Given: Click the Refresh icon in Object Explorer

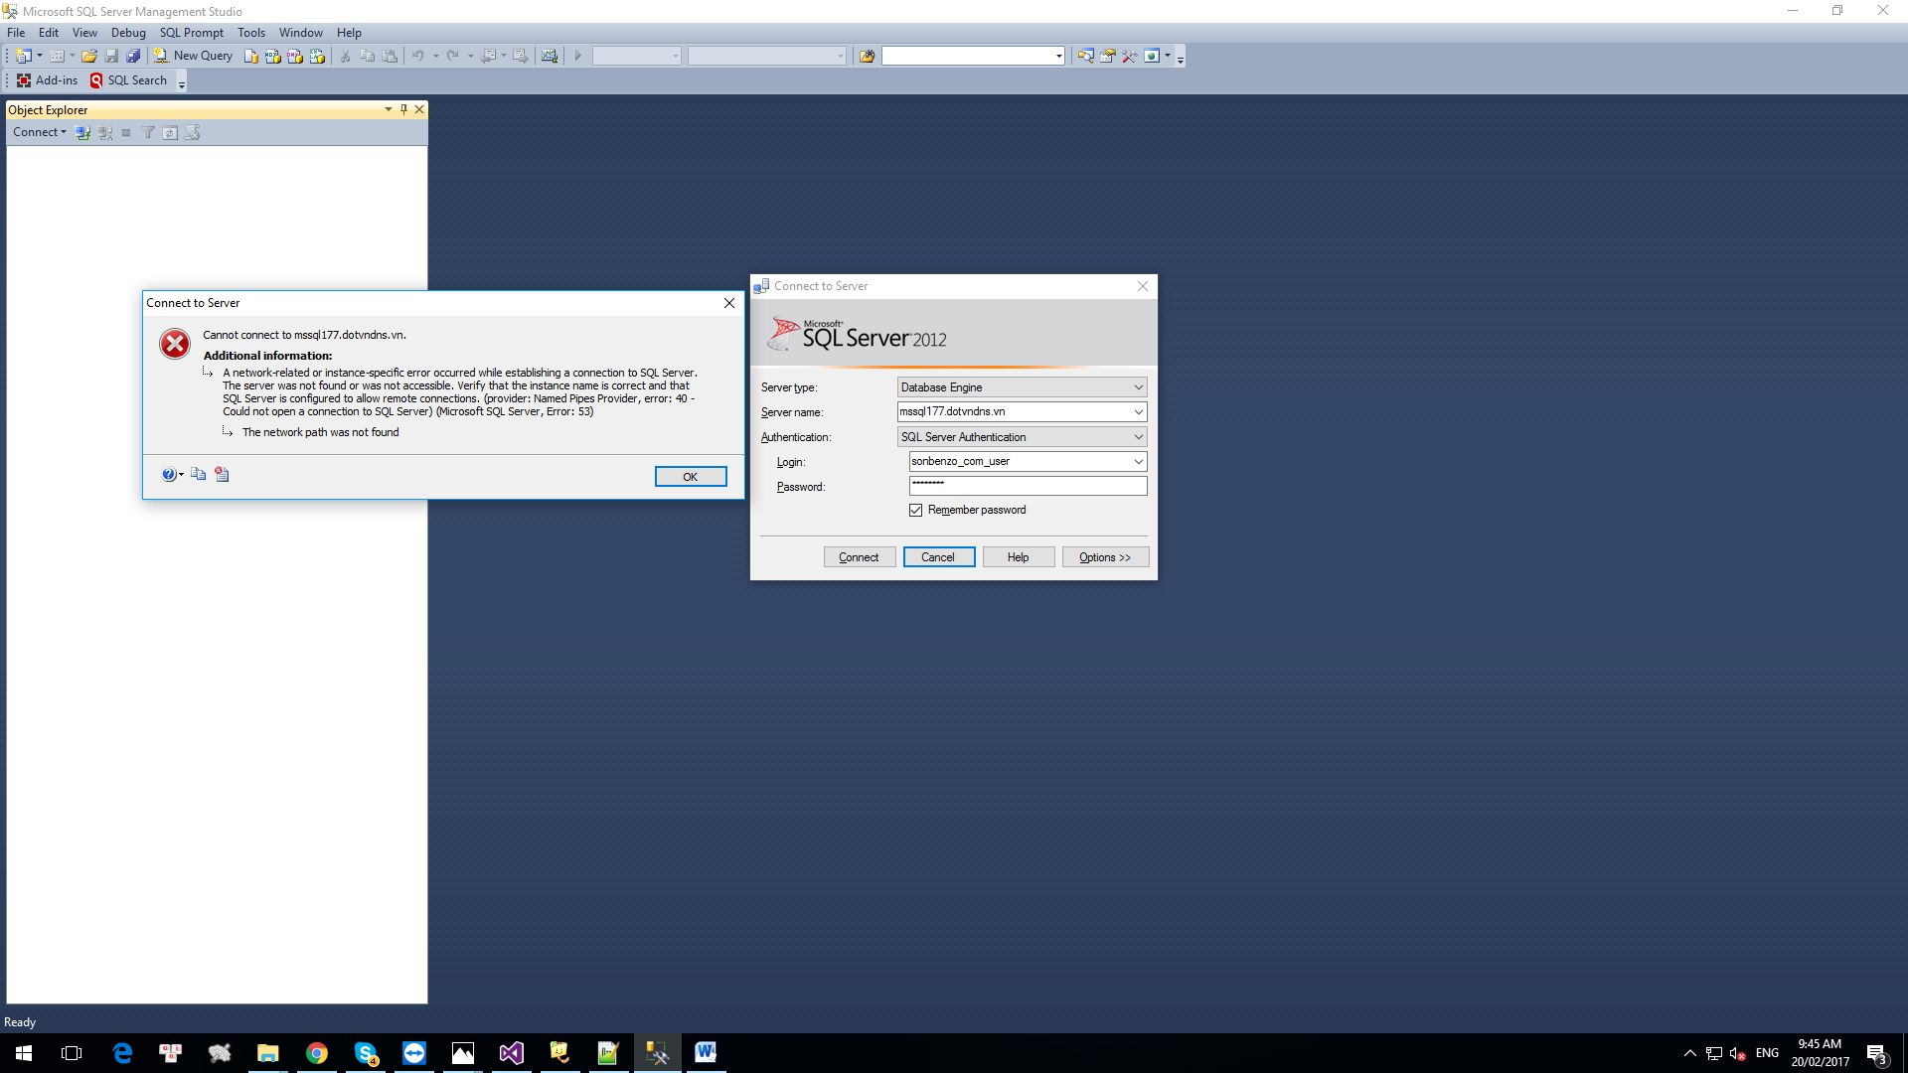Looking at the screenshot, I should (170, 132).
